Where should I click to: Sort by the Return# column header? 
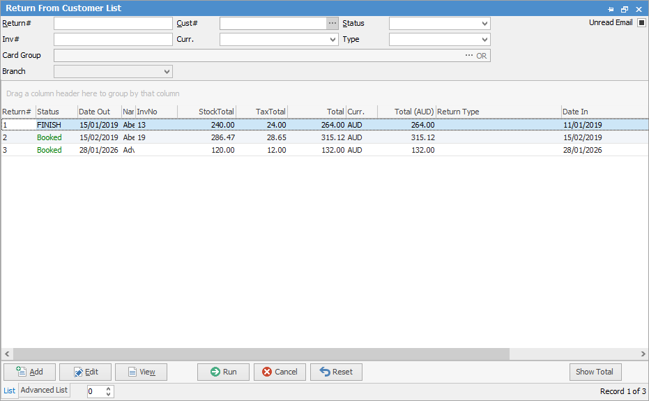(18, 112)
